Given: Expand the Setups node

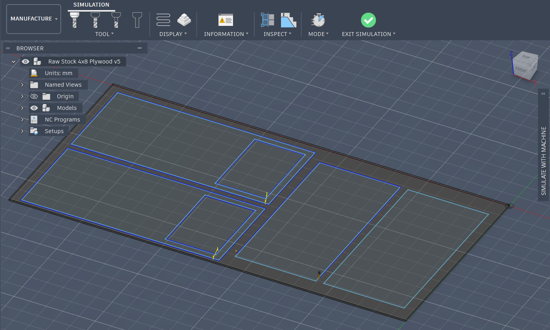Looking at the screenshot, I should pos(22,131).
